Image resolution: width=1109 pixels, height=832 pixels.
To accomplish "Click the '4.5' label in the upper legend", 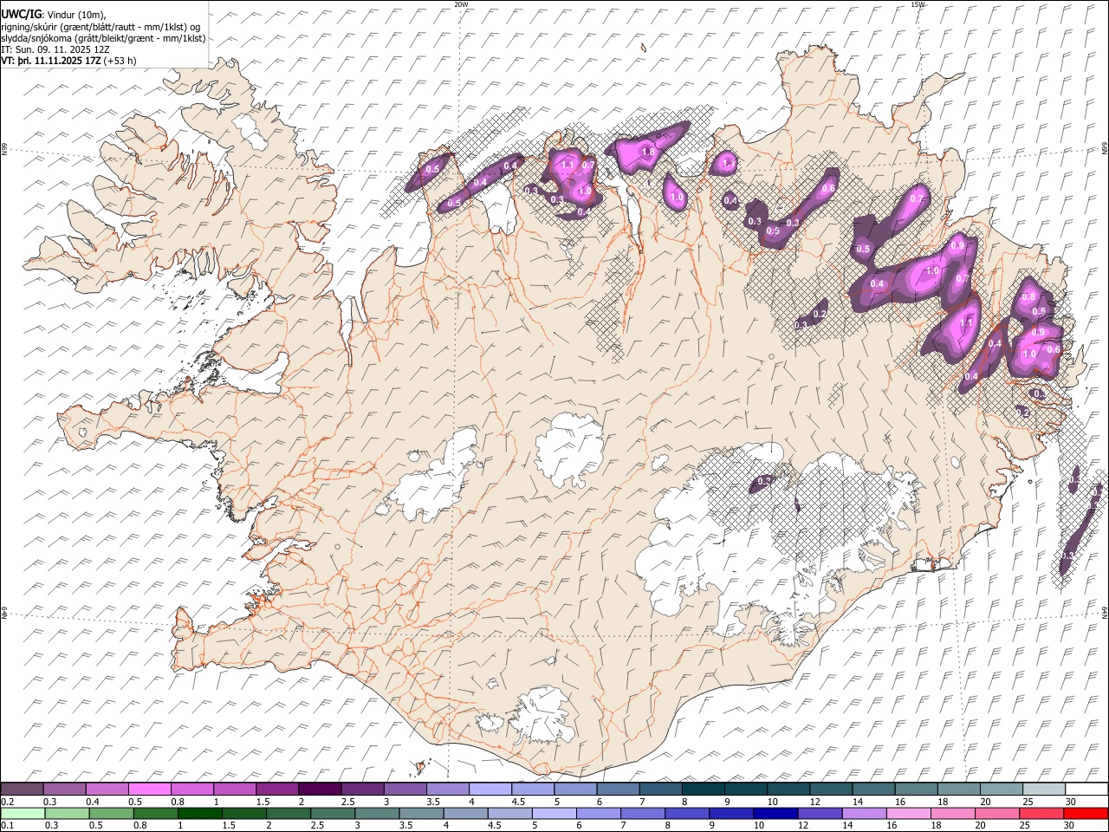I will pos(518,802).
